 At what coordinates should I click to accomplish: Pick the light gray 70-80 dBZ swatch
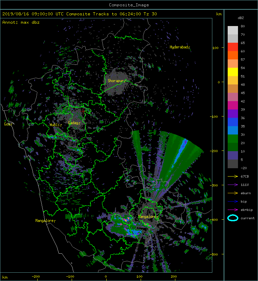233,30
